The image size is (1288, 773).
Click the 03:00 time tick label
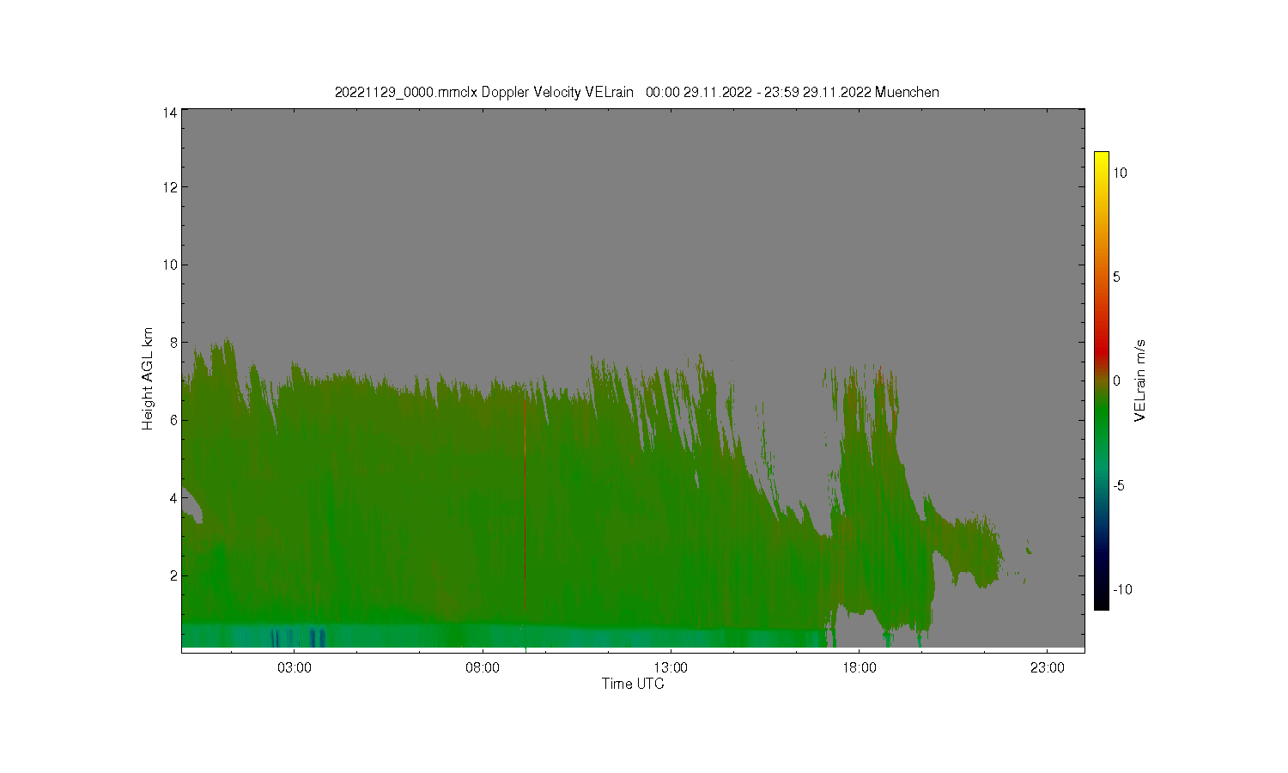(295, 668)
